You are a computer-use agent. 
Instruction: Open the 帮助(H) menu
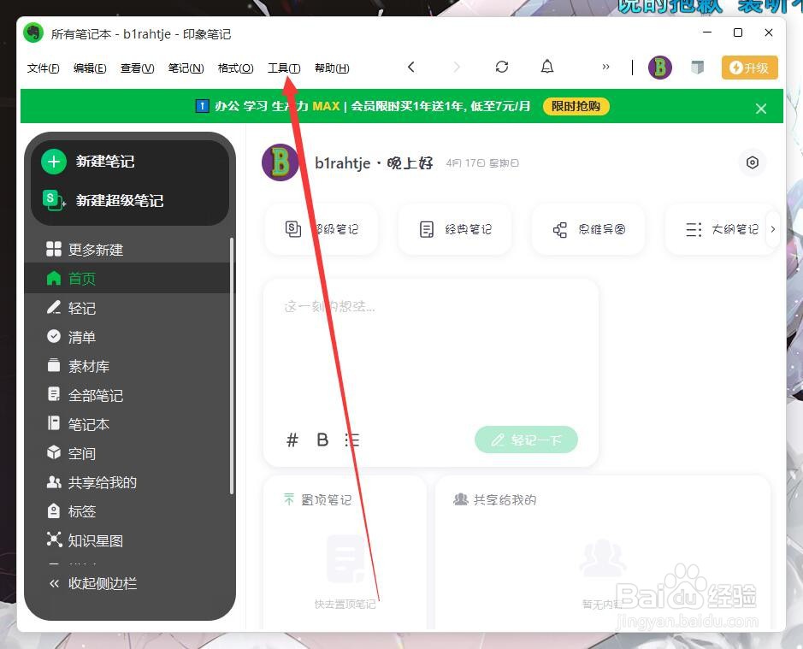(332, 68)
